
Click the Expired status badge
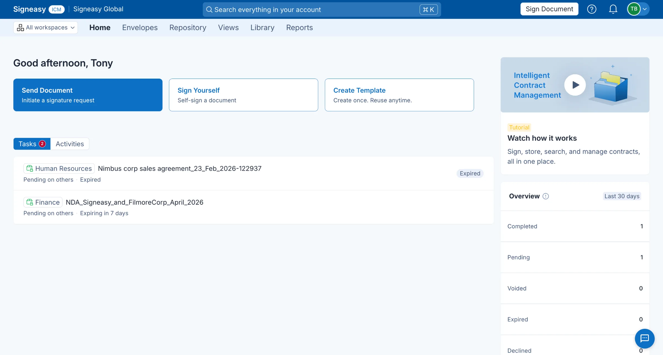point(470,174)
